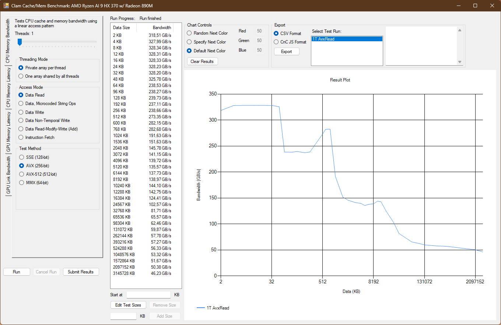
Task: Click the Start at KB input field
Action: [148, 295]
